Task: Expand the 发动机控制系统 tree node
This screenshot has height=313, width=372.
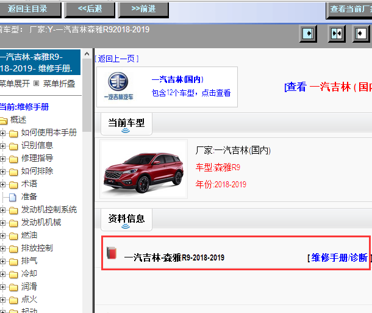Action: point(2,210)
